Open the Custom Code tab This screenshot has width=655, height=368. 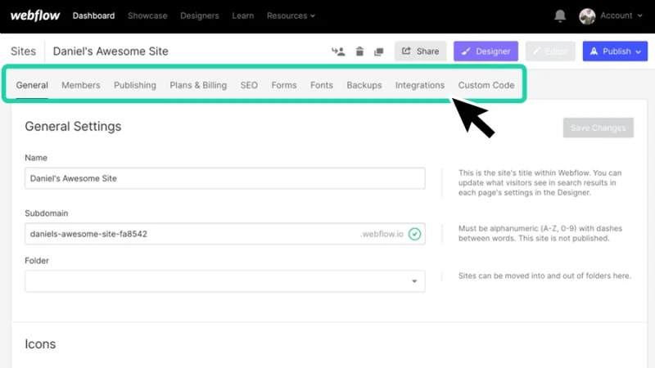486,85
